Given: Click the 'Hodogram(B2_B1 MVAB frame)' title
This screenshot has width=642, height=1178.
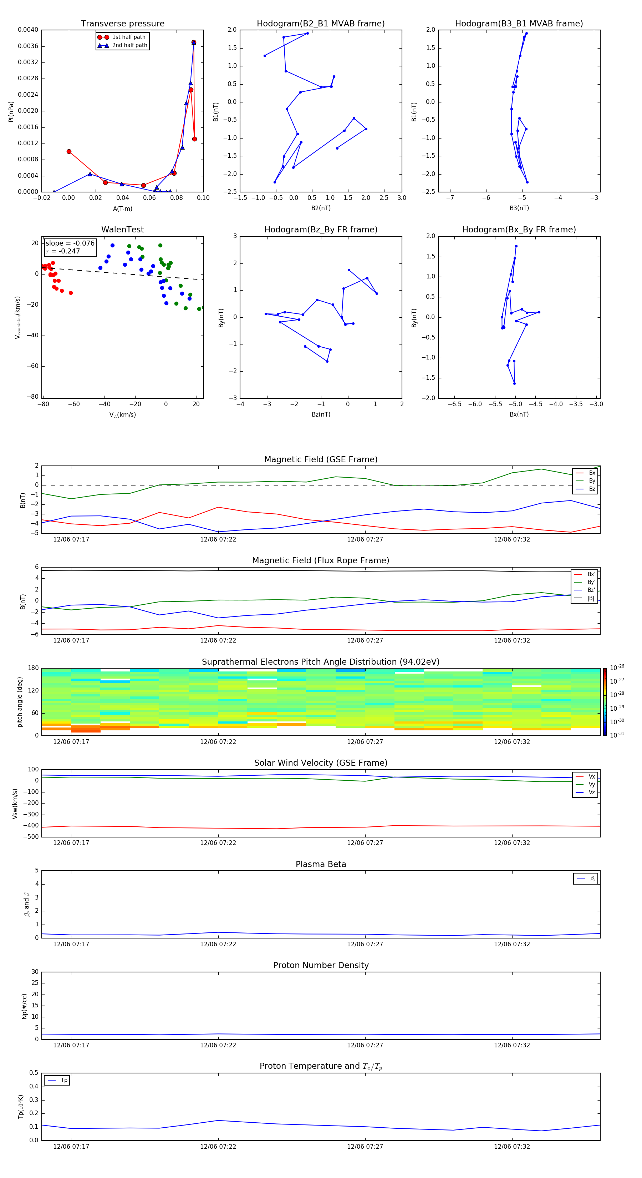Looking at the screenshot, I should [321, 24].
